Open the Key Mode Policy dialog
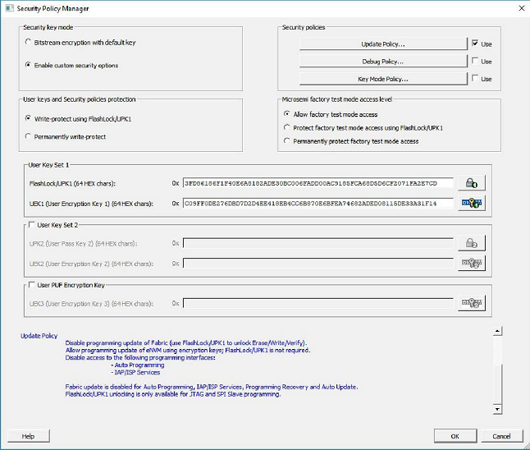This screenshot has width=530, height=450. coord(382,79)
